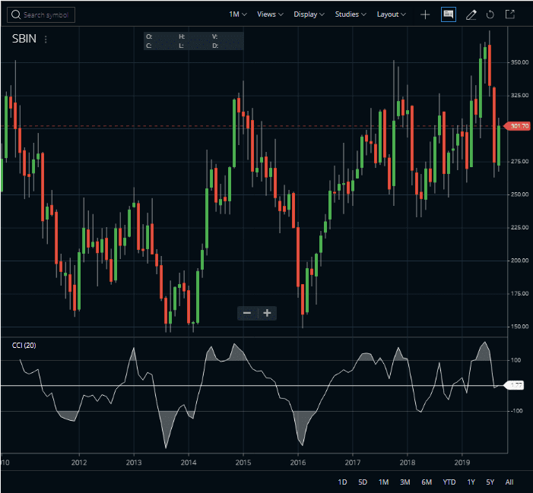Click the 2016 label on time axis
The height and width of the screenshot is (493, 533).
coord(298,463)
